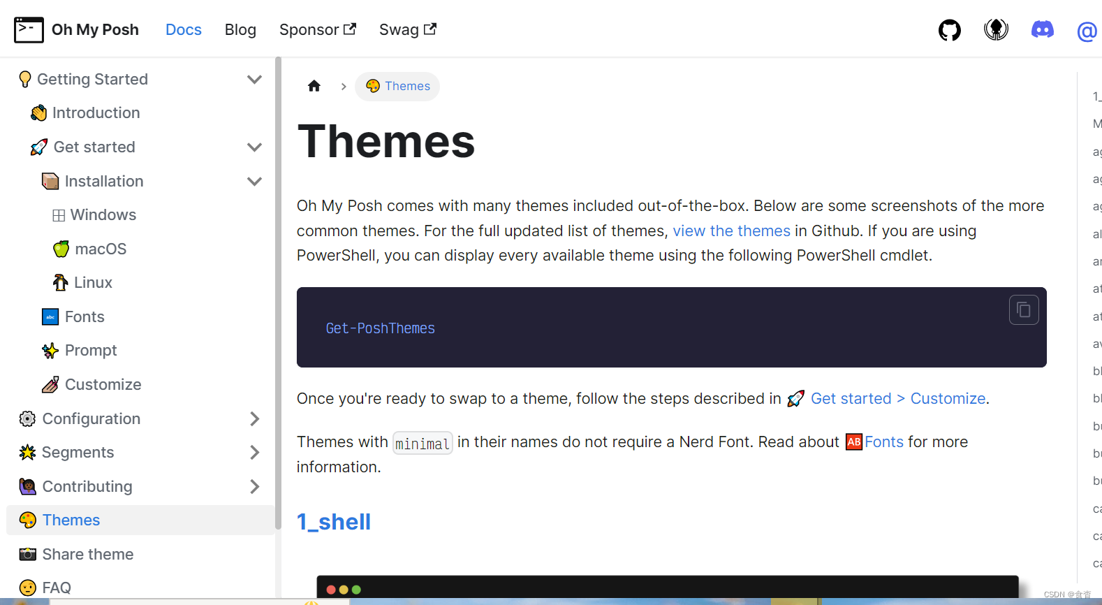Click the sparkle icon beside Prompt

[x=50, y=350]
